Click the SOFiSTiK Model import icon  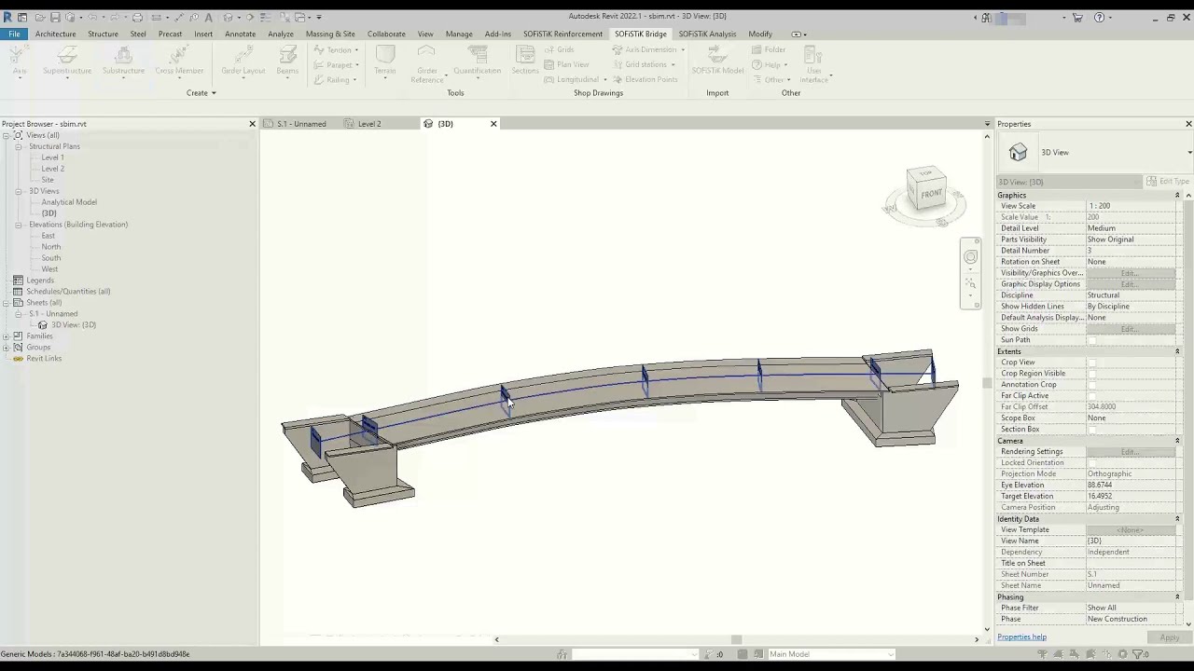click(x=717, y=61)
